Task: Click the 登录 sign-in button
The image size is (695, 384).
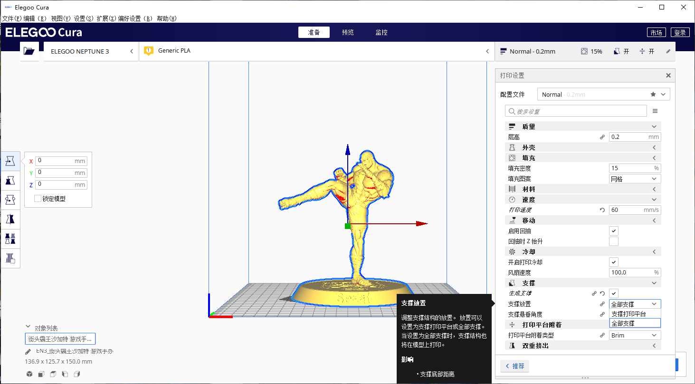Action: coord(680,32)
